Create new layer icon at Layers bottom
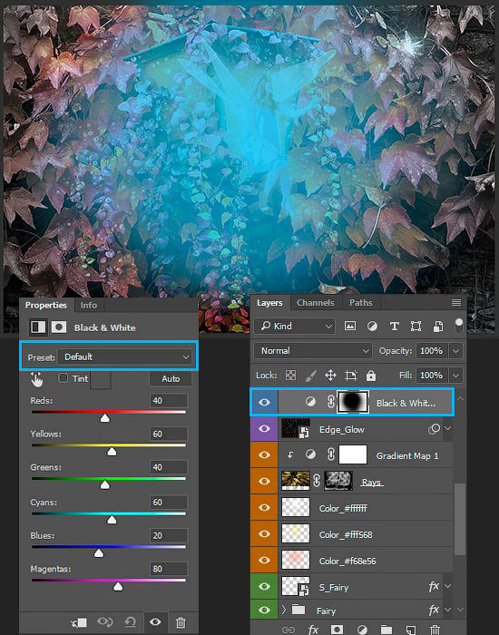 point(411,630)
